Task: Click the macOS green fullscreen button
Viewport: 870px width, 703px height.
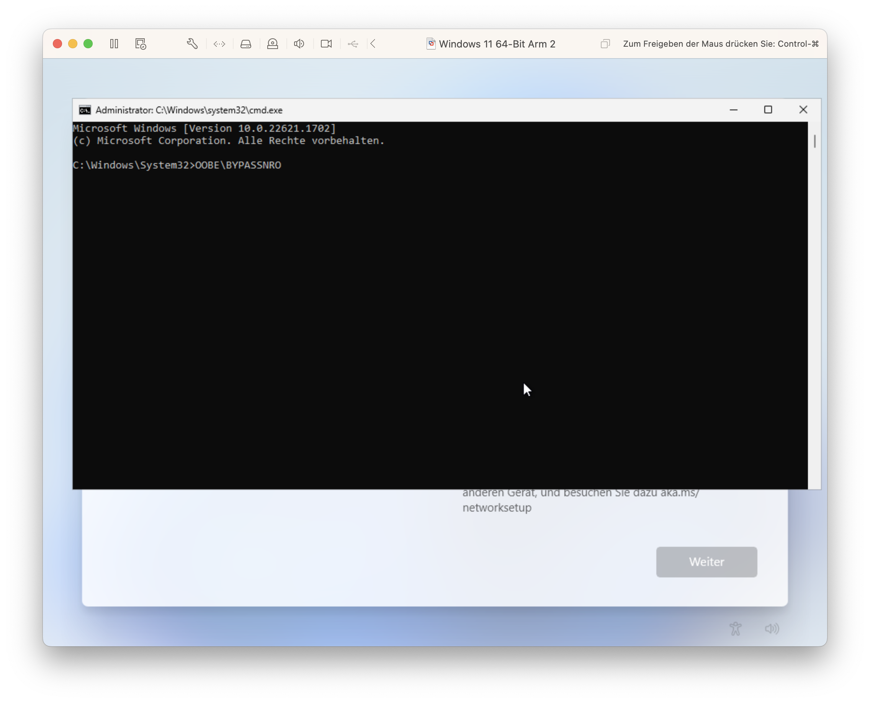Action: click(x=88, y=44)
